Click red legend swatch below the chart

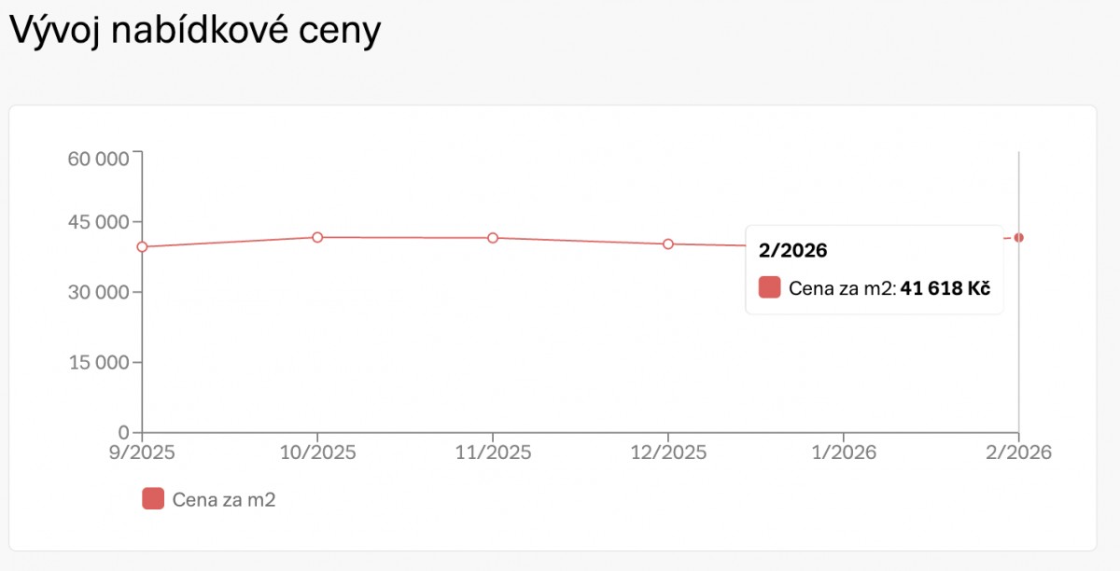pyautogui.click(x=153, y=499)
